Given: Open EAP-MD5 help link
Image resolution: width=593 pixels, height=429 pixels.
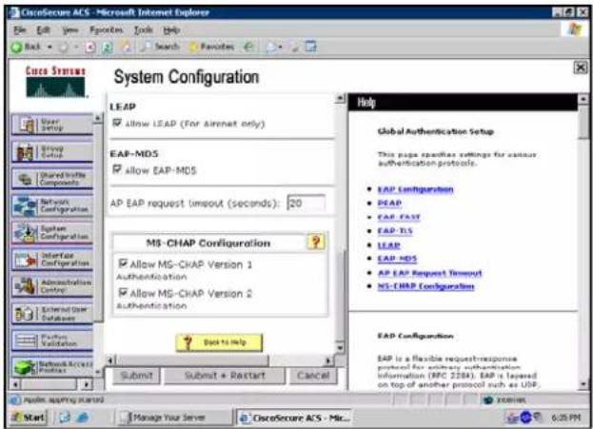Looking at the screenshot, I should click(x=397, y=259).
